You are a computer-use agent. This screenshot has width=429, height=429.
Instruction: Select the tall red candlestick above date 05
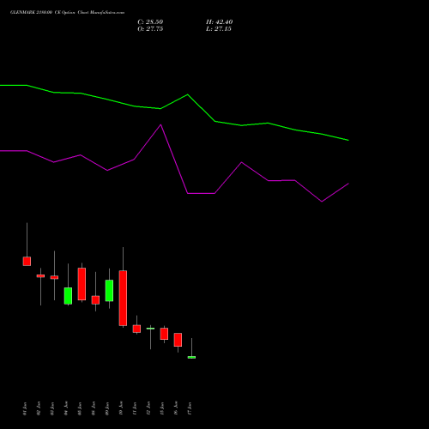point(82,284)
